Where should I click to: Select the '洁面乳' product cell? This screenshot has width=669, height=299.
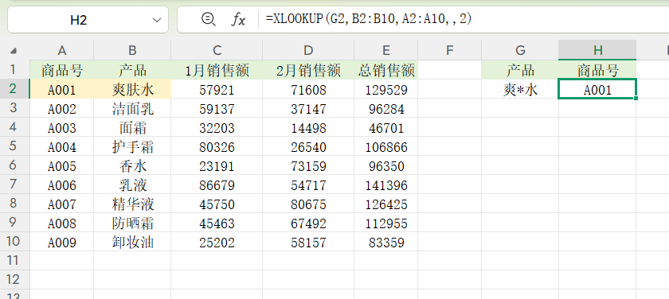coord(132,108)
